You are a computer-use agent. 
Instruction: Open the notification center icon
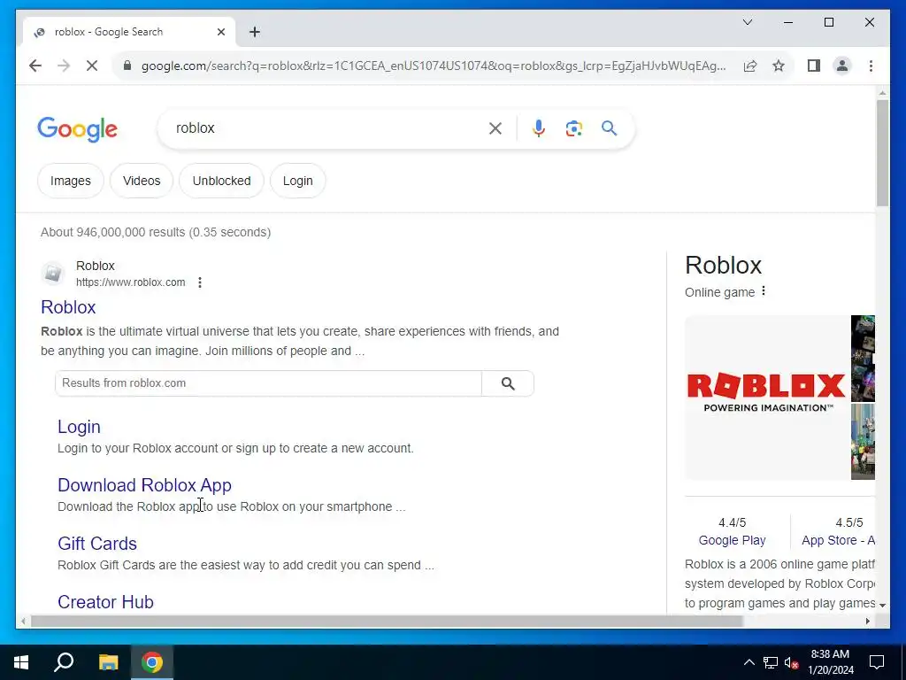877,662
